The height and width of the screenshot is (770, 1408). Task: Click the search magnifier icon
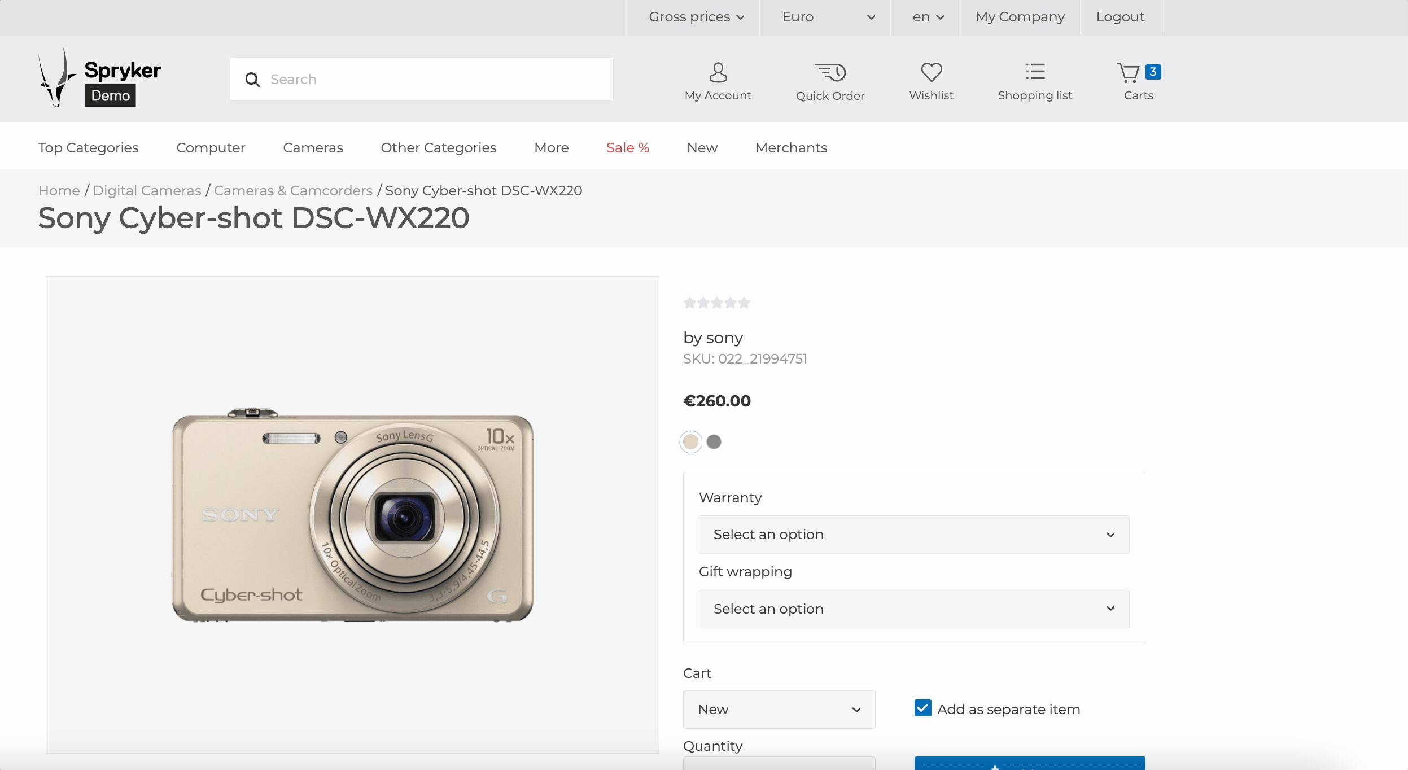click(252, 80)
